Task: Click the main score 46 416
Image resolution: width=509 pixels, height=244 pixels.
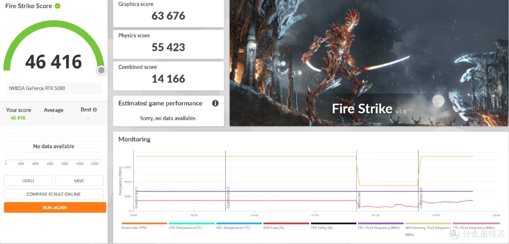Action: tap(54, 62)
